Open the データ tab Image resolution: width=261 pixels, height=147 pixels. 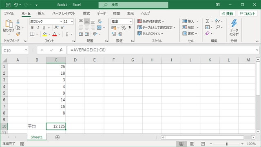coord(102,13)
